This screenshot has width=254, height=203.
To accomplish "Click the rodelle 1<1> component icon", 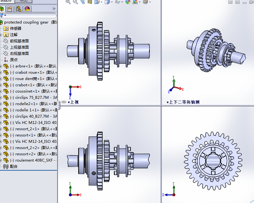I will [6, 110].
